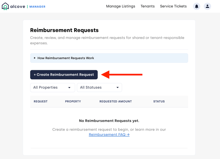220x159 pixels.
Task: Click the Reimbursement Requests page heading
Action: (64, 30)
